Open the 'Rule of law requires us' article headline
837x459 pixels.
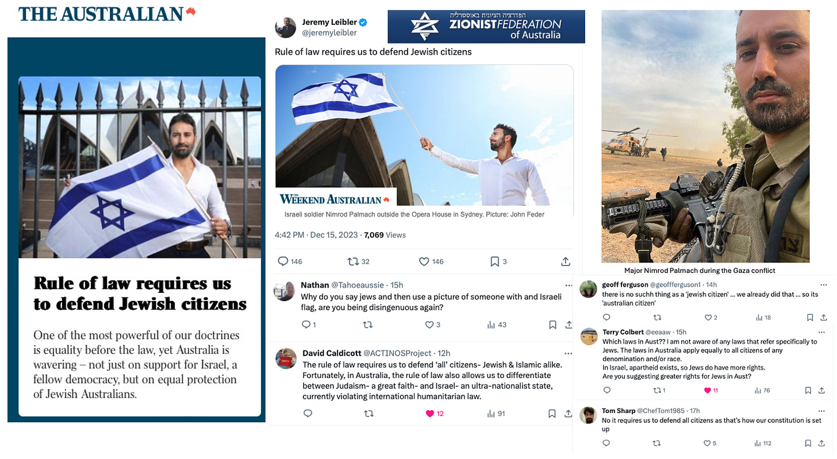pyautogui.click(x=140, y=294)
